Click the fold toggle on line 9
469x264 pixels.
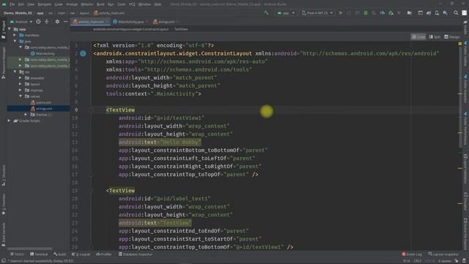91,110
